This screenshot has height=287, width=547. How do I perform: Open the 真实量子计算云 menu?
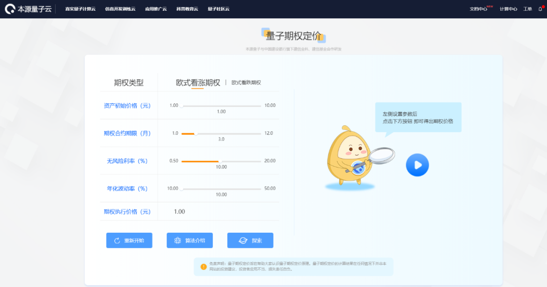tap(80, 9)
